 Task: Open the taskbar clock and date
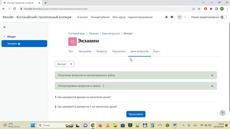click(218, 125)
